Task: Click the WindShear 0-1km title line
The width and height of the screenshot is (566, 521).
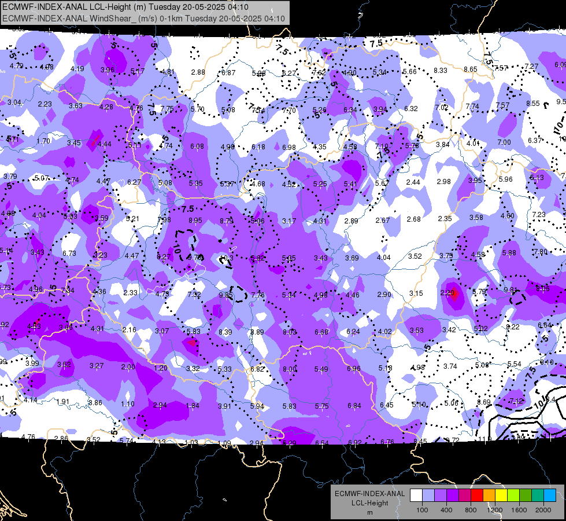Action: [x=143, y=19]
